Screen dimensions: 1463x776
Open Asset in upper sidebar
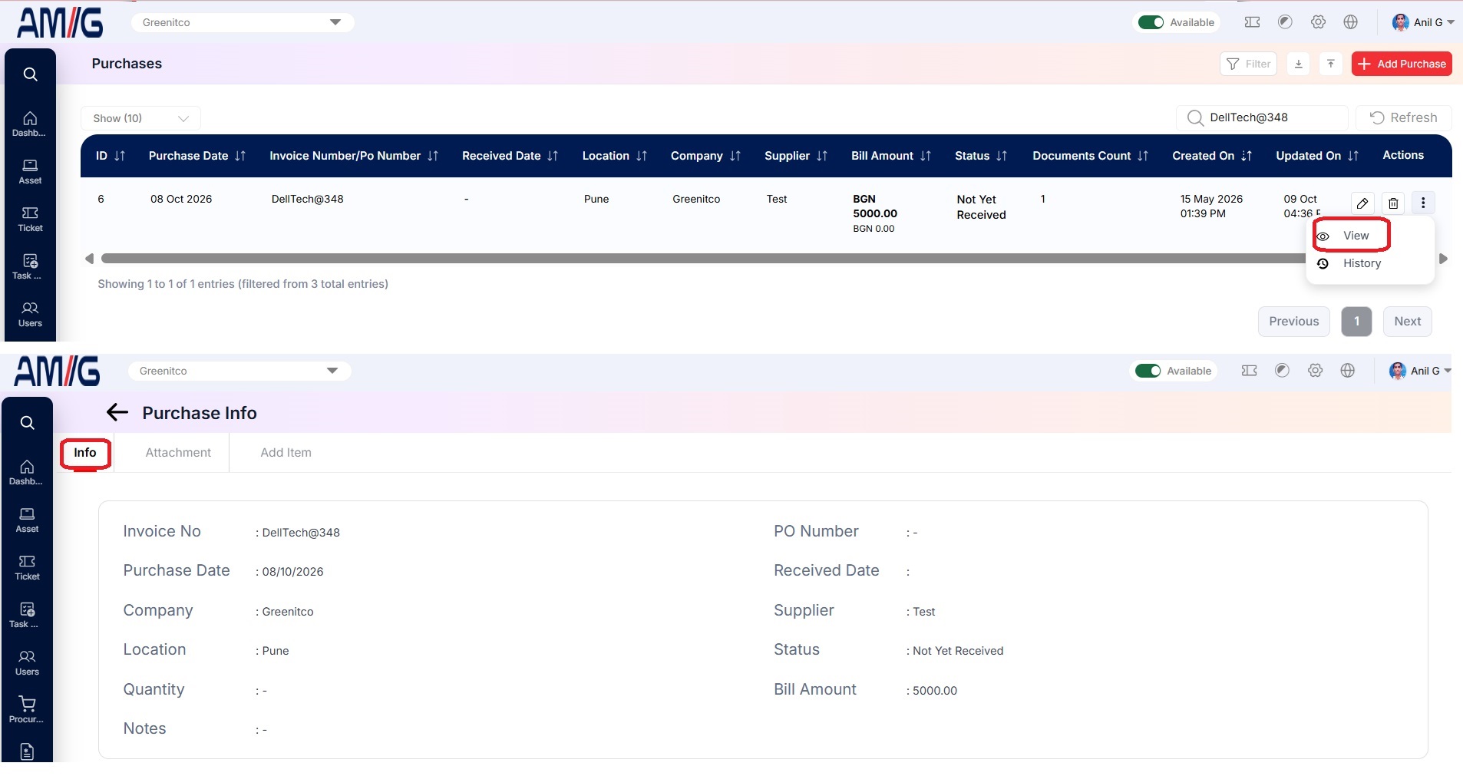point(30,172)
